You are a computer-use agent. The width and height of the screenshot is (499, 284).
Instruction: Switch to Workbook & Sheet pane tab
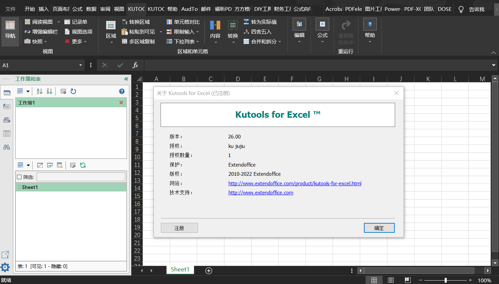coord(7,93)
